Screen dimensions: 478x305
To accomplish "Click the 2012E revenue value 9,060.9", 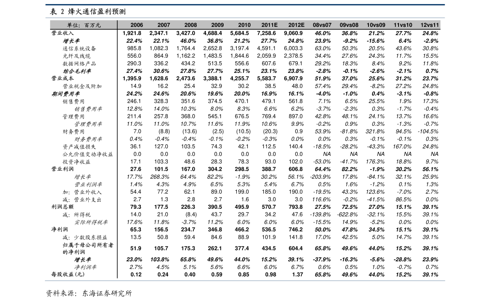I will 293,33.
